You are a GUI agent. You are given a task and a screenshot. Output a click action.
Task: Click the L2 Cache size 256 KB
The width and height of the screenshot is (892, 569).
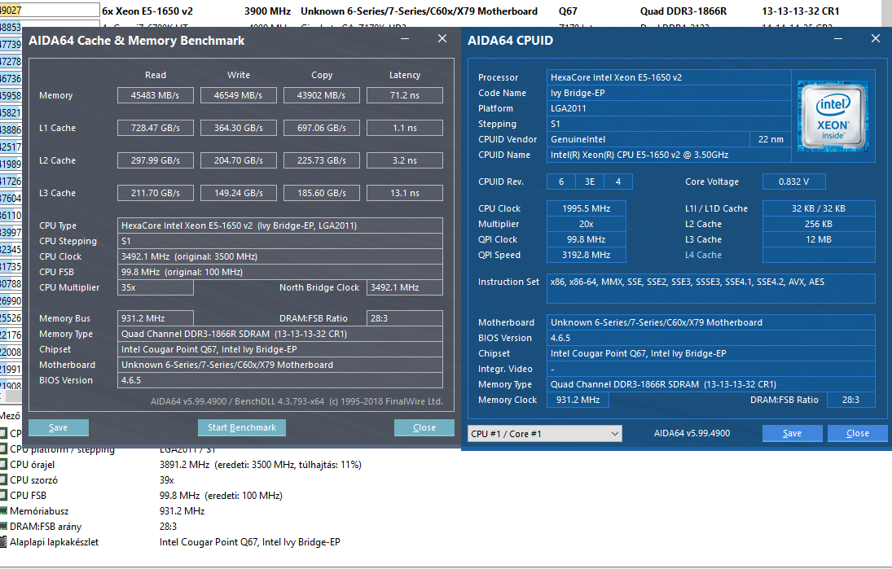819,224
